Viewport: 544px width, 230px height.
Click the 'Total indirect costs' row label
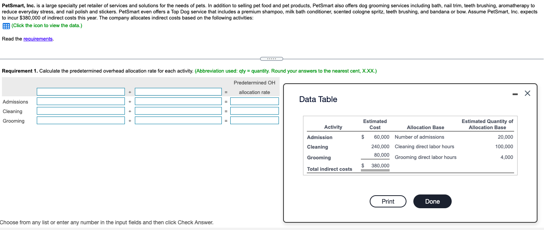(x=329, y=169)
